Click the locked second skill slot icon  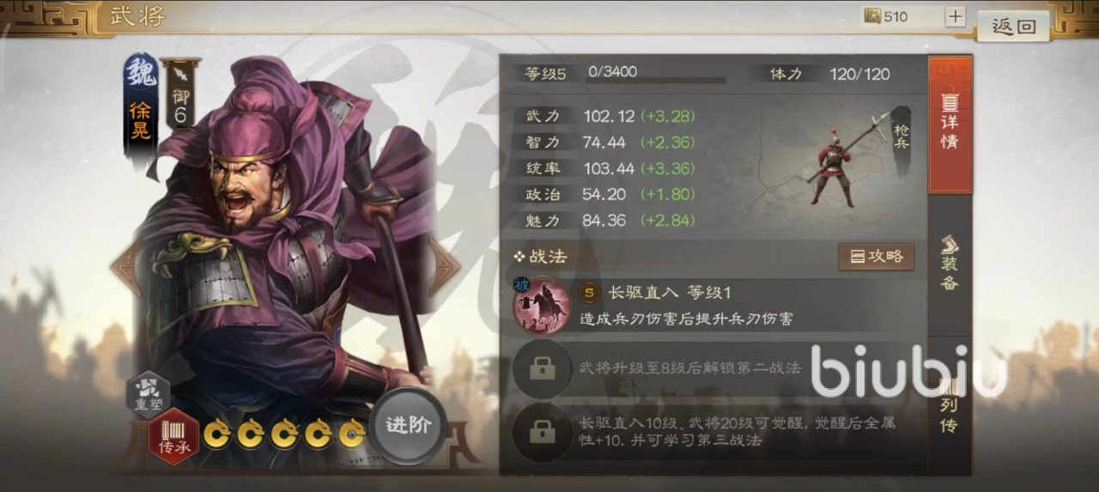(541, 368)
